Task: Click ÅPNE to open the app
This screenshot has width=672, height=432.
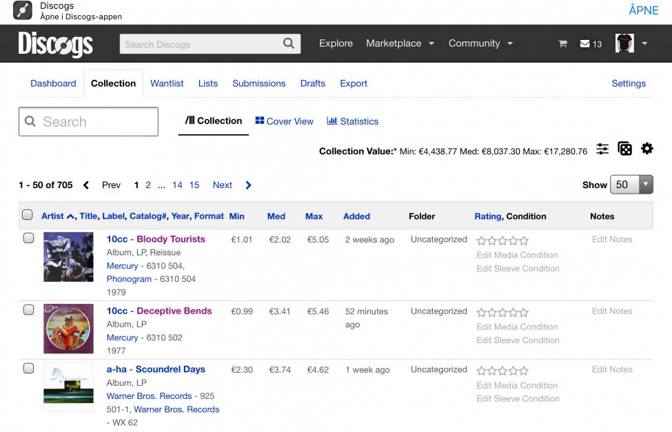Action: (643, 10)
